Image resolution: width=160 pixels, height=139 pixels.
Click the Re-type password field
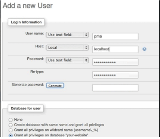115,75
